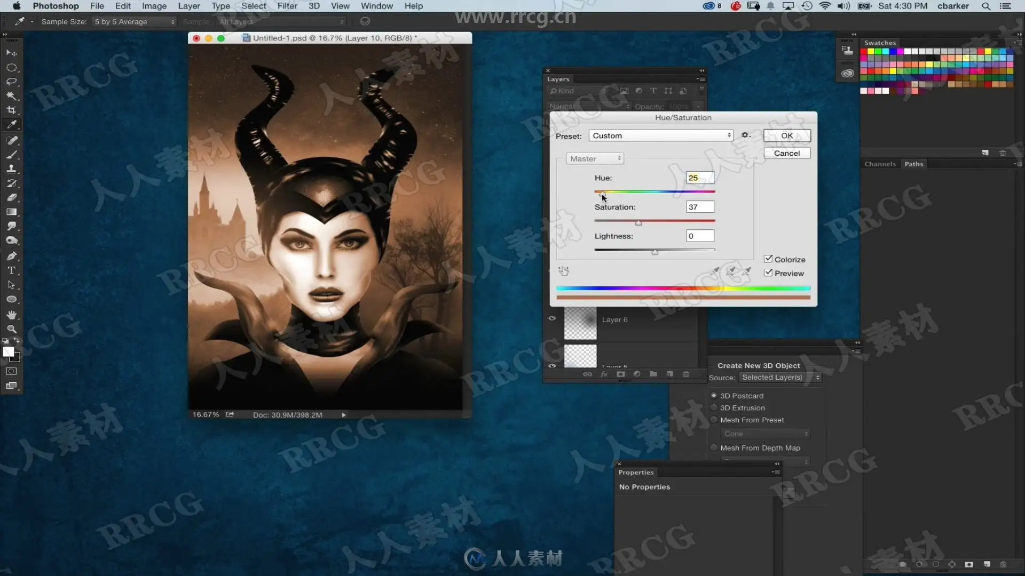Select the Crop tool
The height and width of the screenshot is (576, 1025).
pyautogui.click(x=11, y=110)
